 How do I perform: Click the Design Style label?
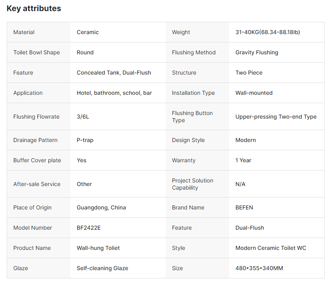coord(188,140)
